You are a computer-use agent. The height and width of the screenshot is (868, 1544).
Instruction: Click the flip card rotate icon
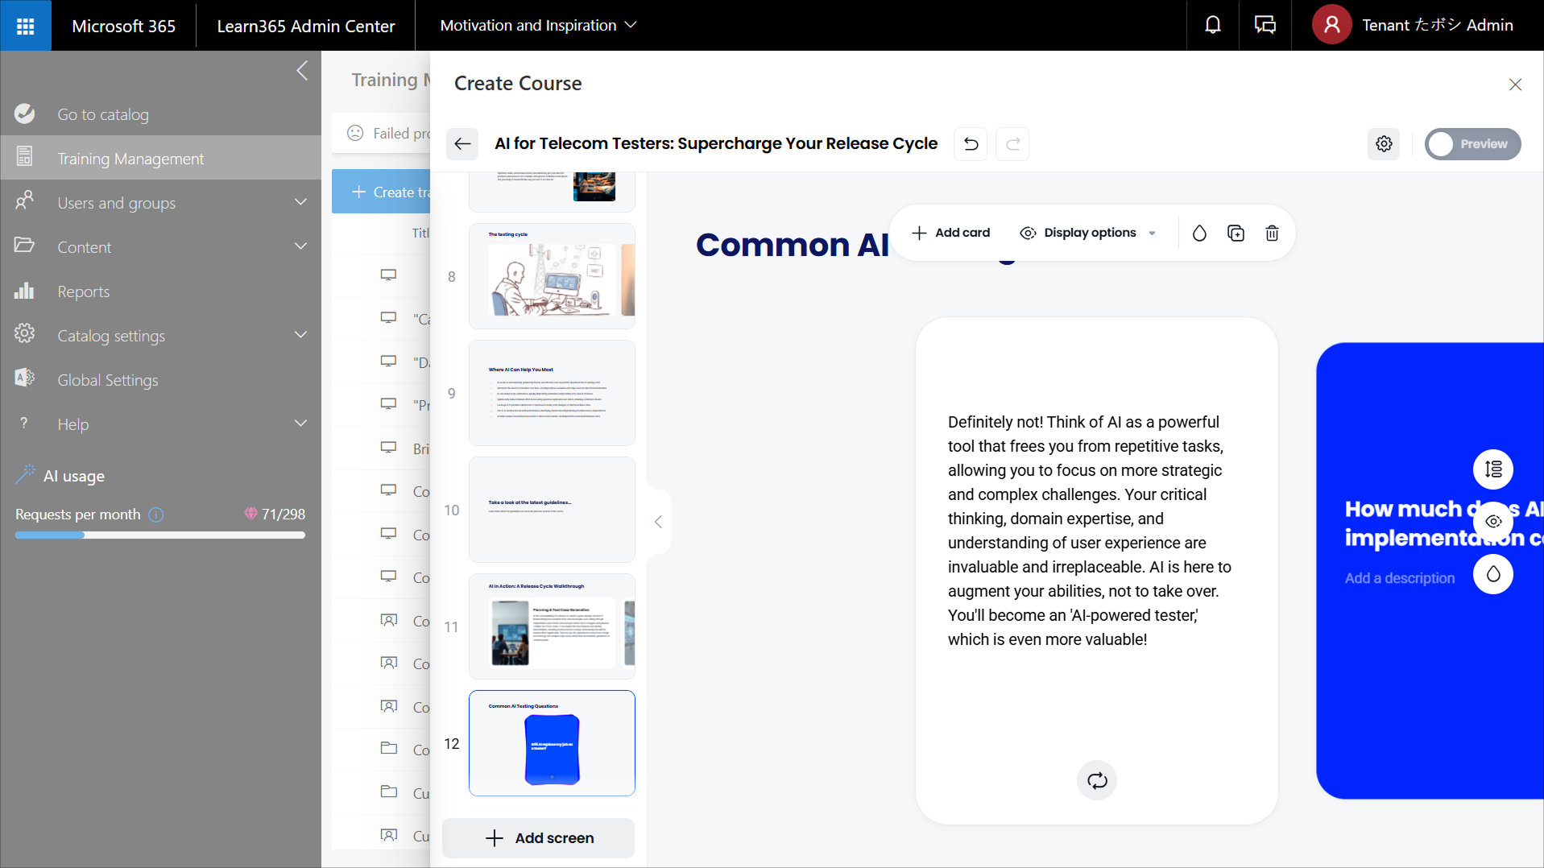[1096, 780]
